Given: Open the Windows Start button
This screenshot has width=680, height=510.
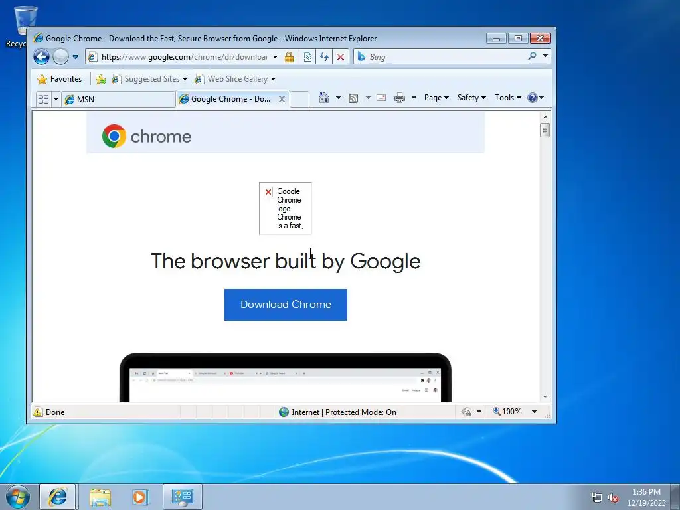Looking at the screenshot, I should click(18, 497).
